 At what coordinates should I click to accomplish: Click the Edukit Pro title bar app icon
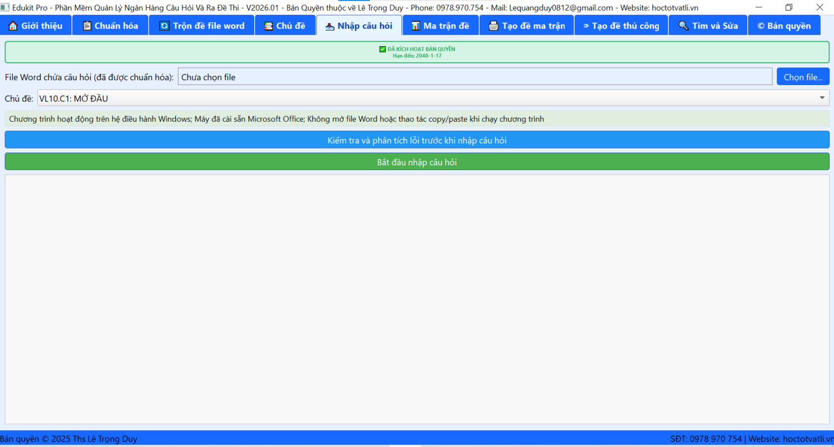(x=5, y=7)
